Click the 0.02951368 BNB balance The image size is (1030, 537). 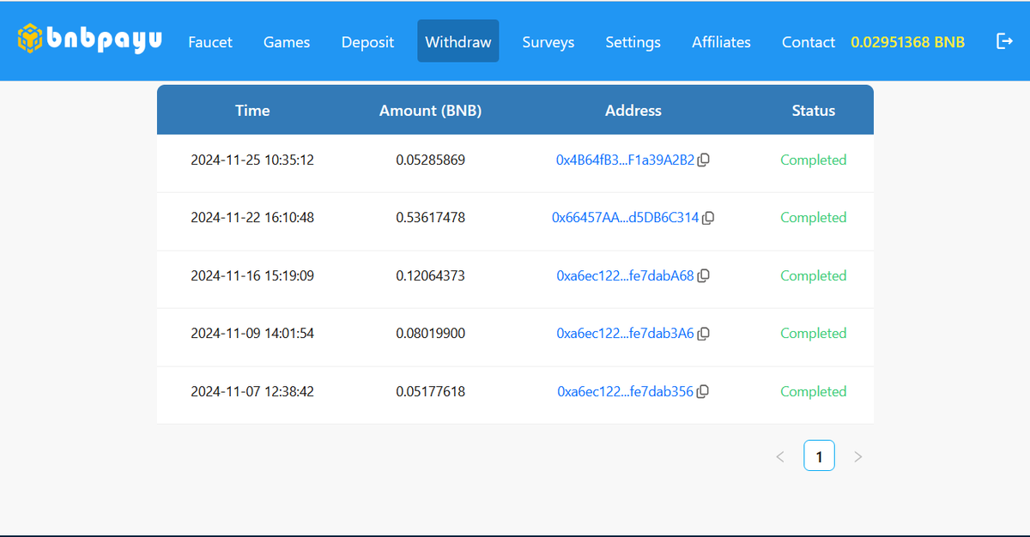point(907,42)
